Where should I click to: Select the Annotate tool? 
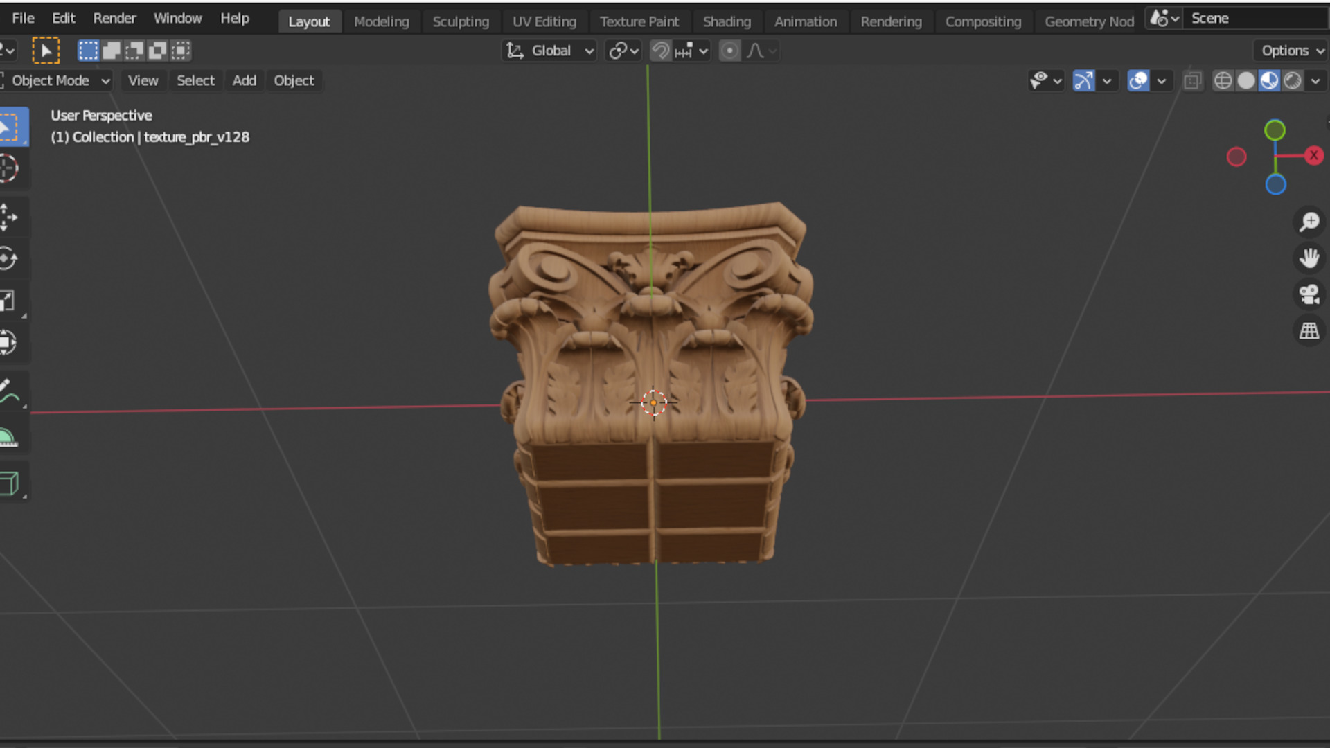coord(8,391)
